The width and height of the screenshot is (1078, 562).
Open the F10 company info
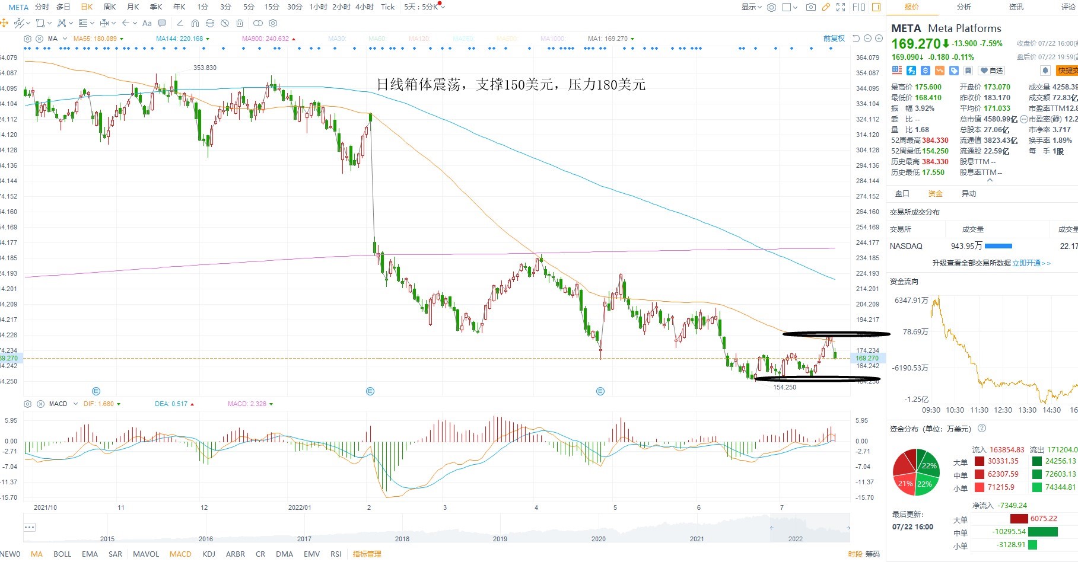click(x=858, y=7)
